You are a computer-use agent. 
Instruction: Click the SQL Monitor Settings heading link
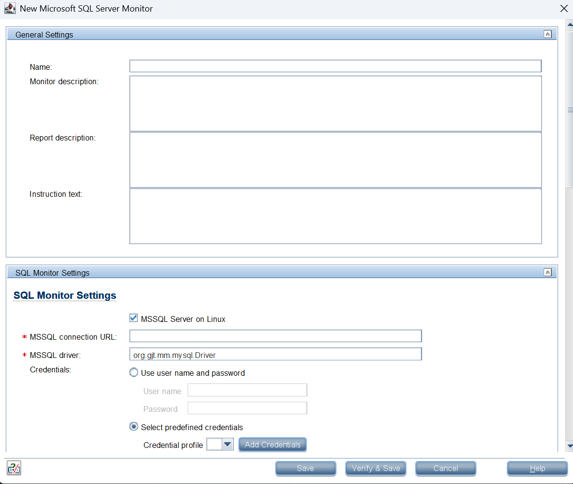click(64, 295)
